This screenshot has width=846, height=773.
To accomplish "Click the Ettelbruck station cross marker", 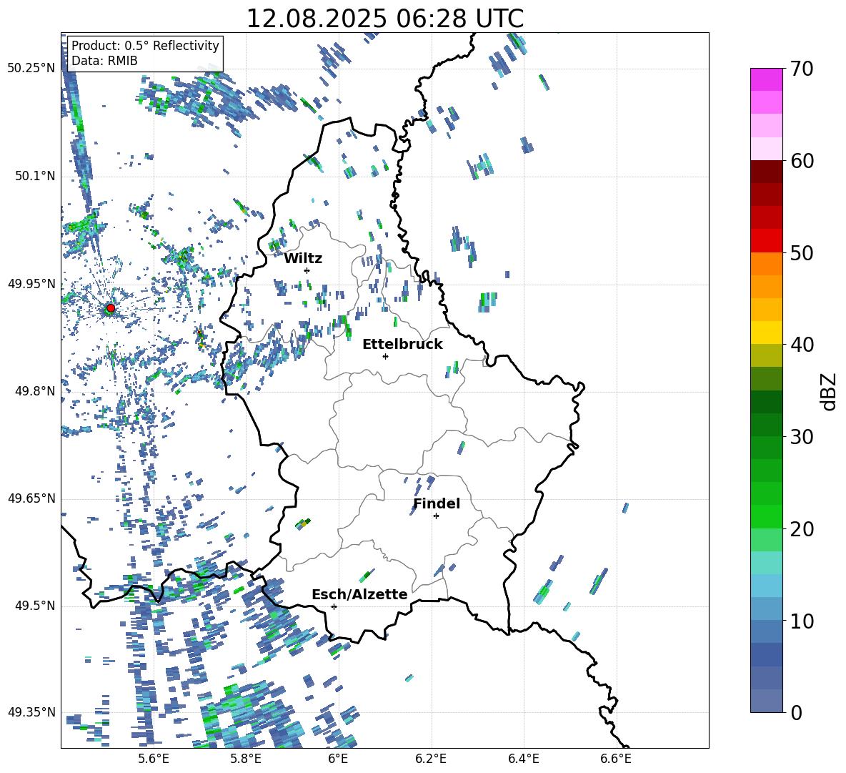I will (x=385, y=356).
